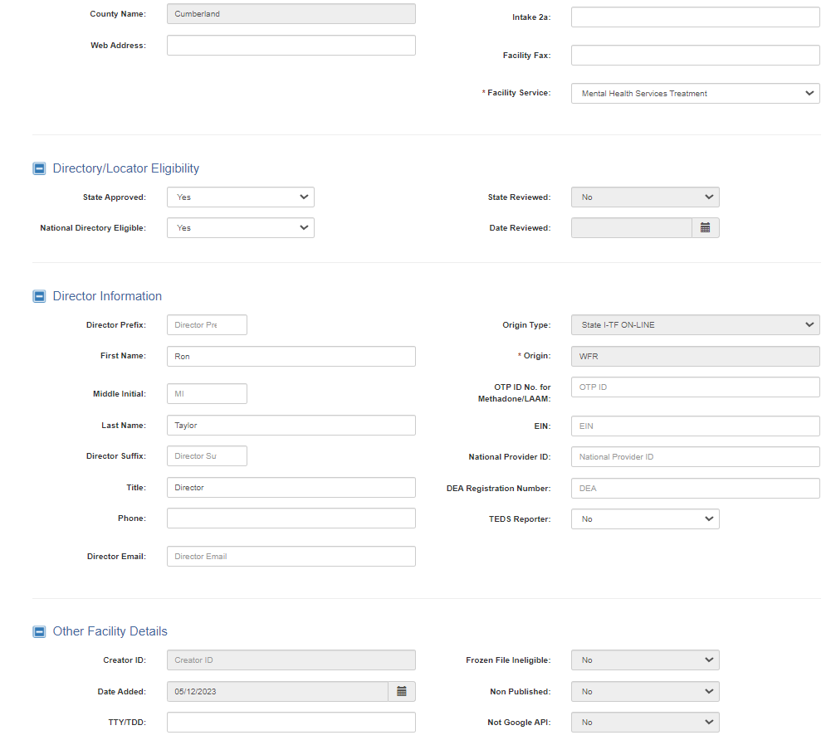Click the Creator ID field

291,660
